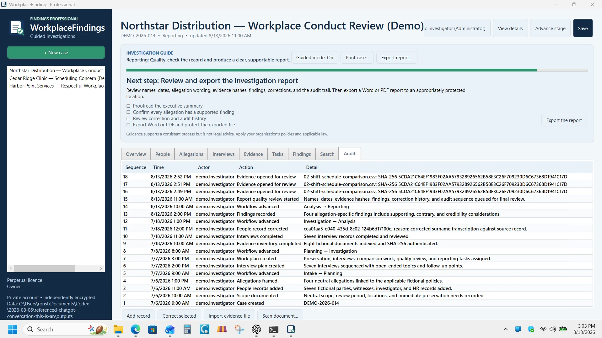Click Advance stage button

click(550, 28)
